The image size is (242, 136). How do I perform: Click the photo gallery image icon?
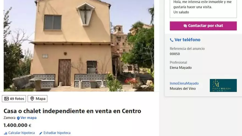click(x=6, y=99)
